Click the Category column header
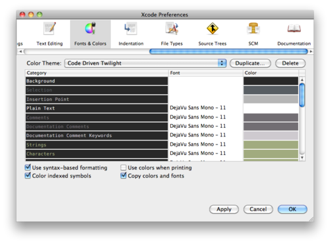 coord(97,73)
